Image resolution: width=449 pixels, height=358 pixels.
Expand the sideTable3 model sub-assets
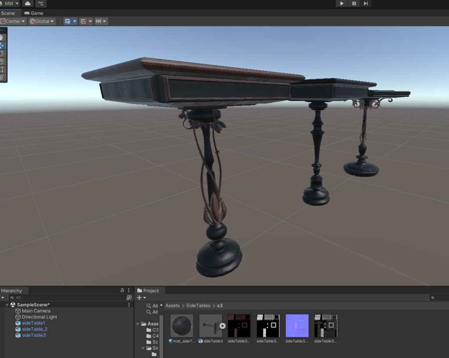[222, 326]
